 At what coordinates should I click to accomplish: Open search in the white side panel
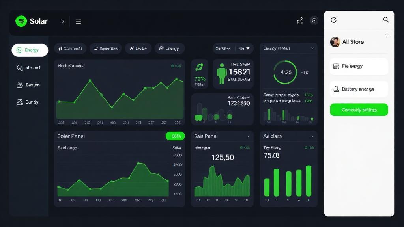coord(386,19)
